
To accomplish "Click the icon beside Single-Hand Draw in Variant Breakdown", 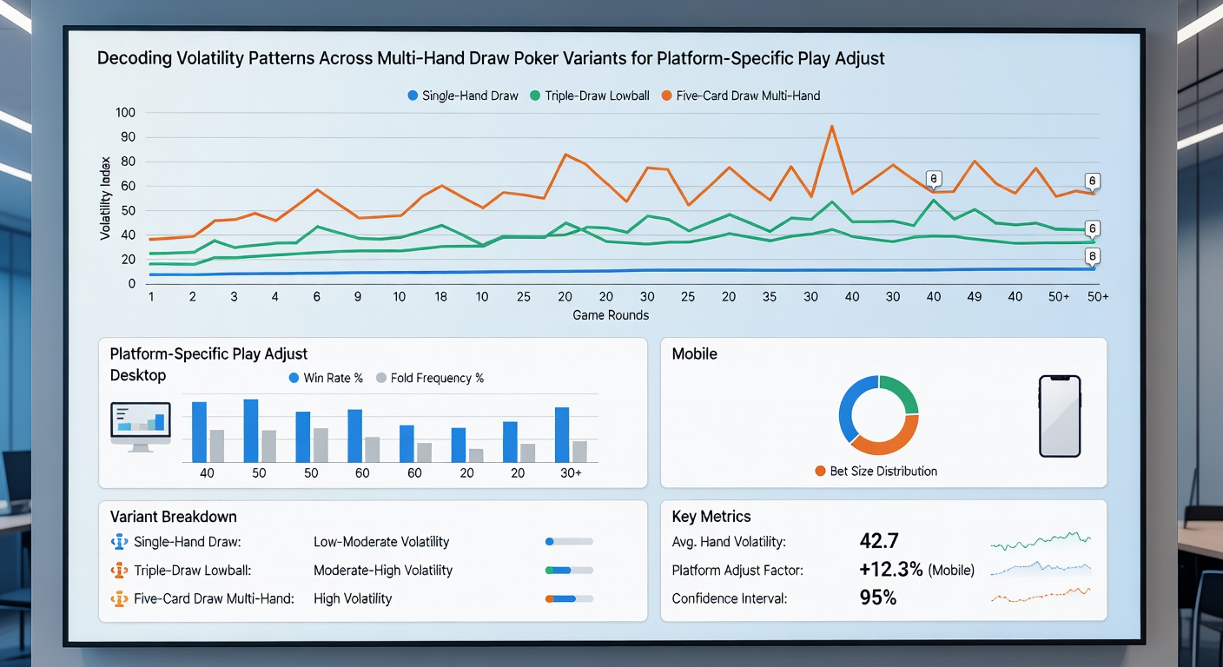I will (x=120, y=542).
